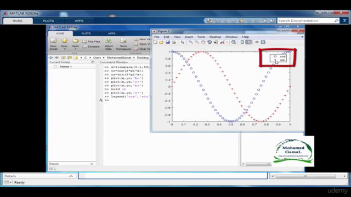Click the empty command prompt line

pyautogui.click(x=127, y=100)
